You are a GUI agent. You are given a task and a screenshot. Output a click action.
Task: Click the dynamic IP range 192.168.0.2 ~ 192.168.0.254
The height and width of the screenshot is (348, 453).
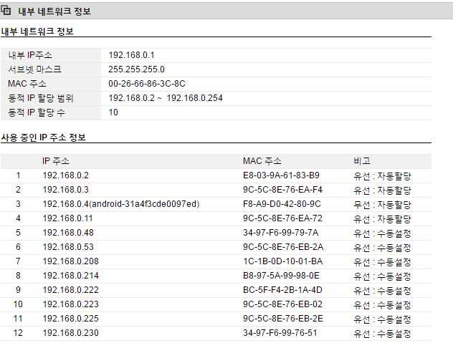(x=166, y=98)
